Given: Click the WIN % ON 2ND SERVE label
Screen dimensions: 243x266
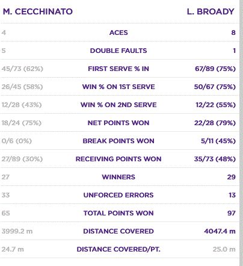Looking at the screenshot, I should pos(118,105).
